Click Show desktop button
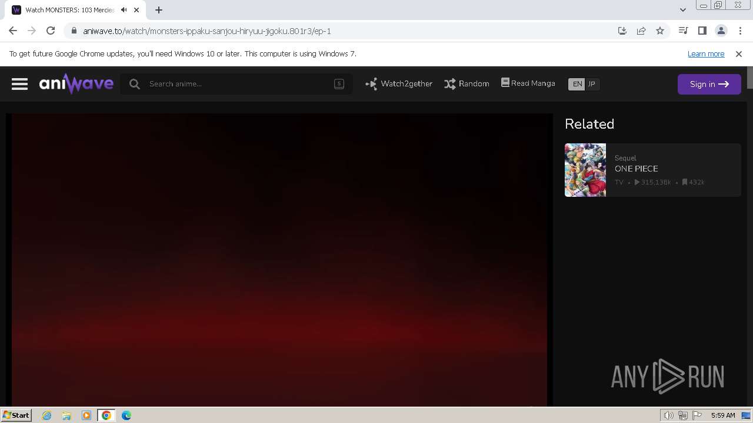The image size is (753, 423). pyautogui.click(x=746, y=415)
